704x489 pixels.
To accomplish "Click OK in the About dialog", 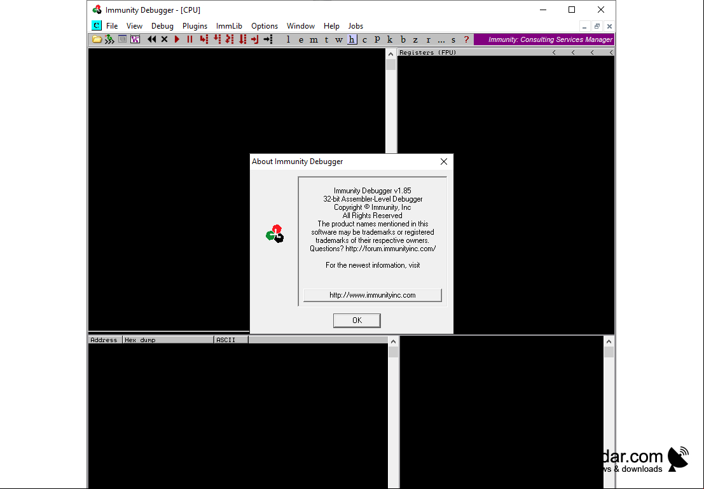I will point(357,320).
